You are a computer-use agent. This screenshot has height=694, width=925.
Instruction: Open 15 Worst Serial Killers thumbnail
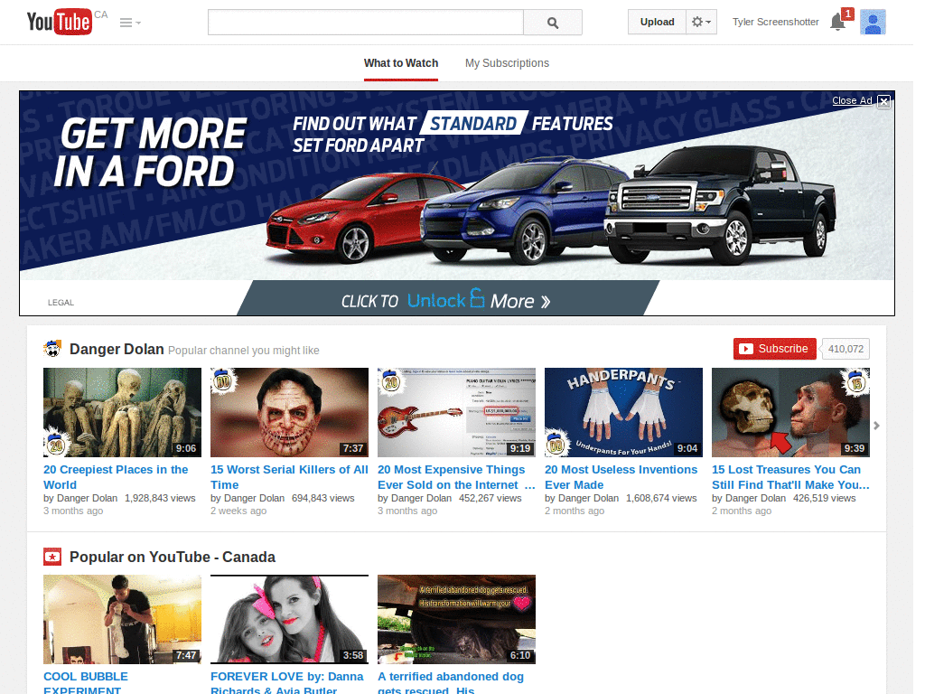pos(290,412)
